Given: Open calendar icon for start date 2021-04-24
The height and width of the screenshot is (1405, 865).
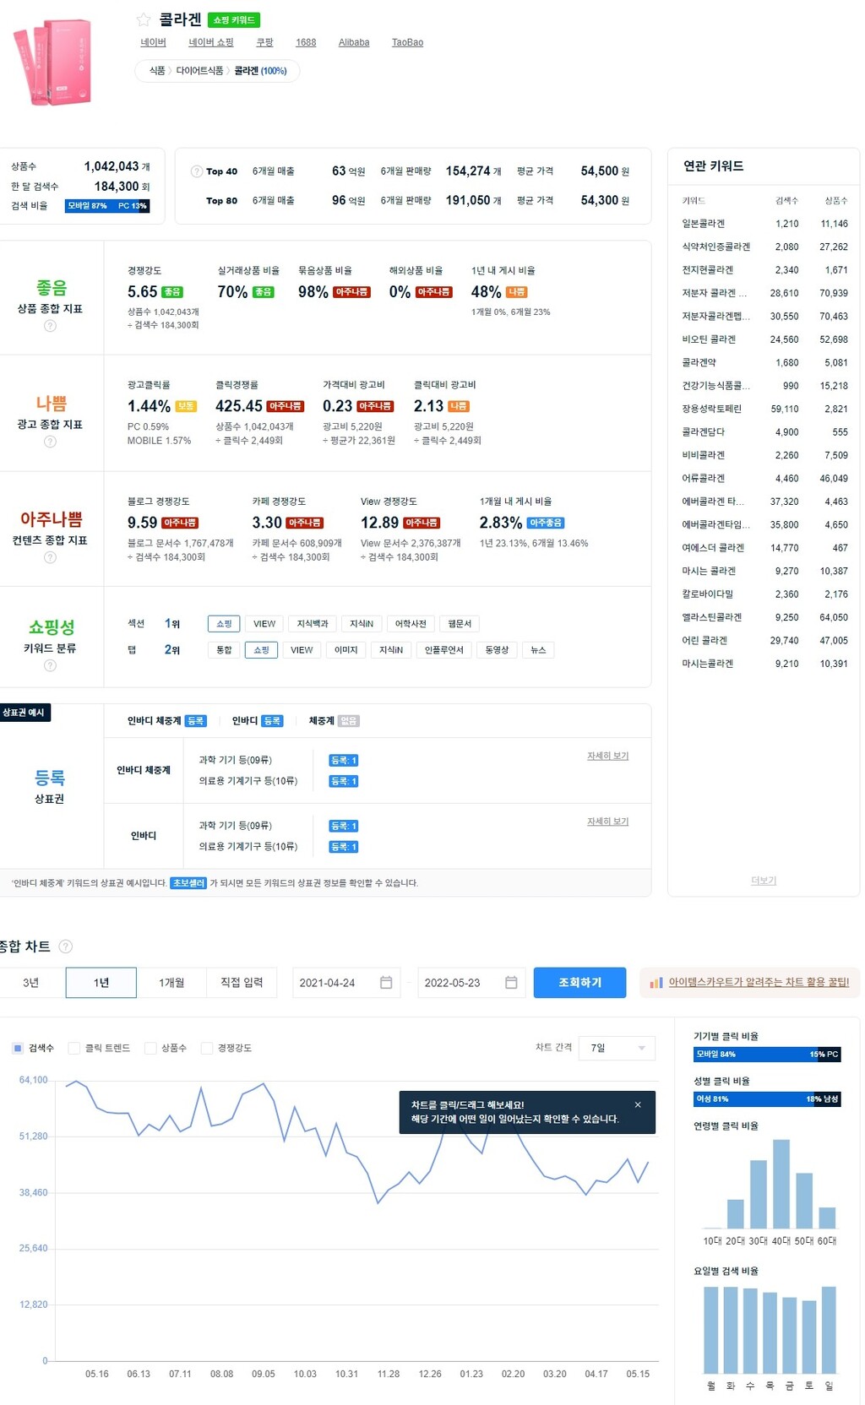Looking at the screenshot, I should [386, 983].
